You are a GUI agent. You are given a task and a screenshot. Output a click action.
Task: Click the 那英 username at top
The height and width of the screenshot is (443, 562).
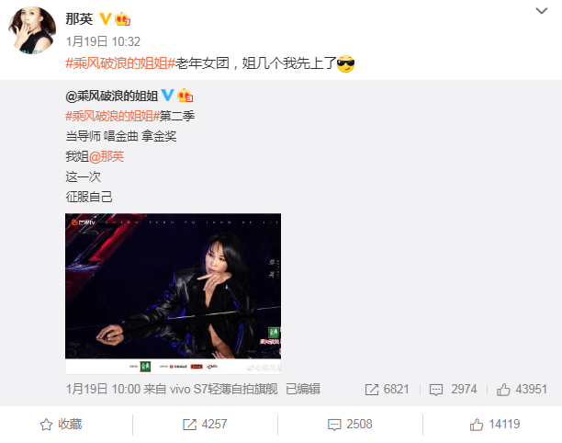79,18
